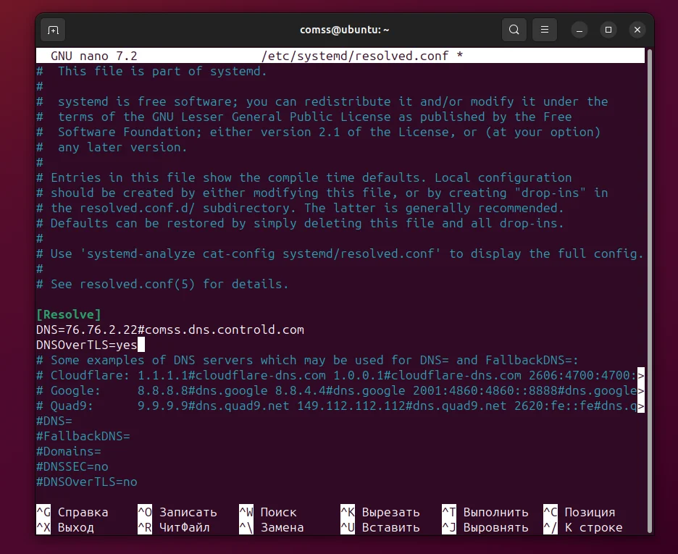Click the ^\ Замена replace shortcut
Screen dimensions: 678x554
coord(272,527)
